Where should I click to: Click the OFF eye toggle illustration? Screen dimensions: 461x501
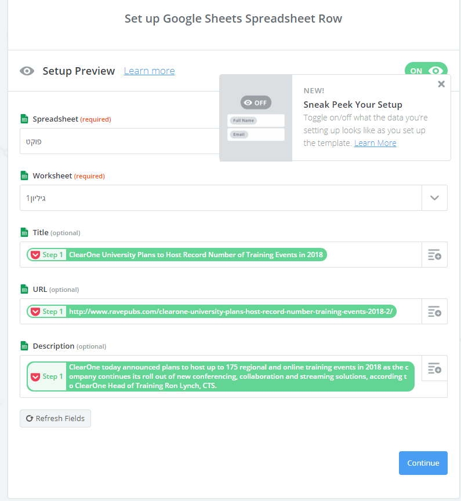pyautogui.click(x=256, y=103)
